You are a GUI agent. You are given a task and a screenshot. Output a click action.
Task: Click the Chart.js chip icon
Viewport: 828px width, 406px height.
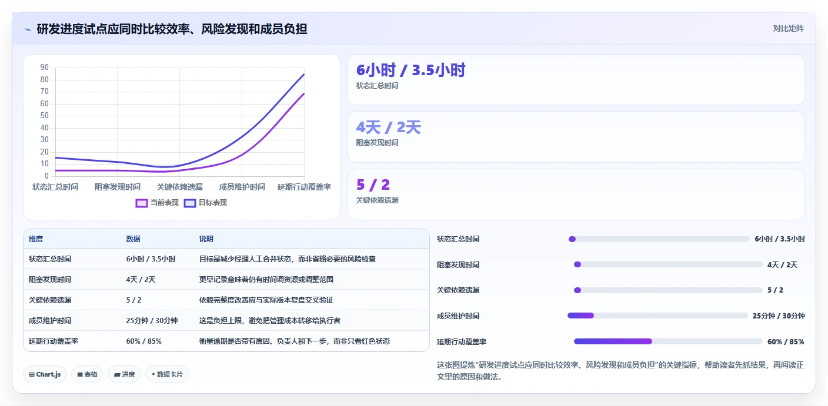pos(32,374)
